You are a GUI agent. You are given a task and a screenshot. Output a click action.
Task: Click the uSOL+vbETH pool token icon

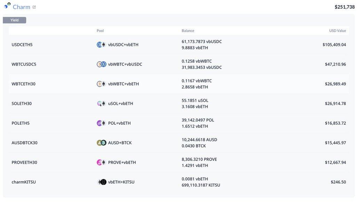(x=101, y=103)
